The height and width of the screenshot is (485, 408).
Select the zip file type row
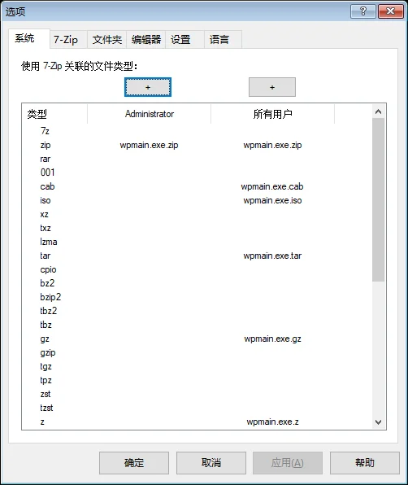pyautogui.click(x=197, y=145)
